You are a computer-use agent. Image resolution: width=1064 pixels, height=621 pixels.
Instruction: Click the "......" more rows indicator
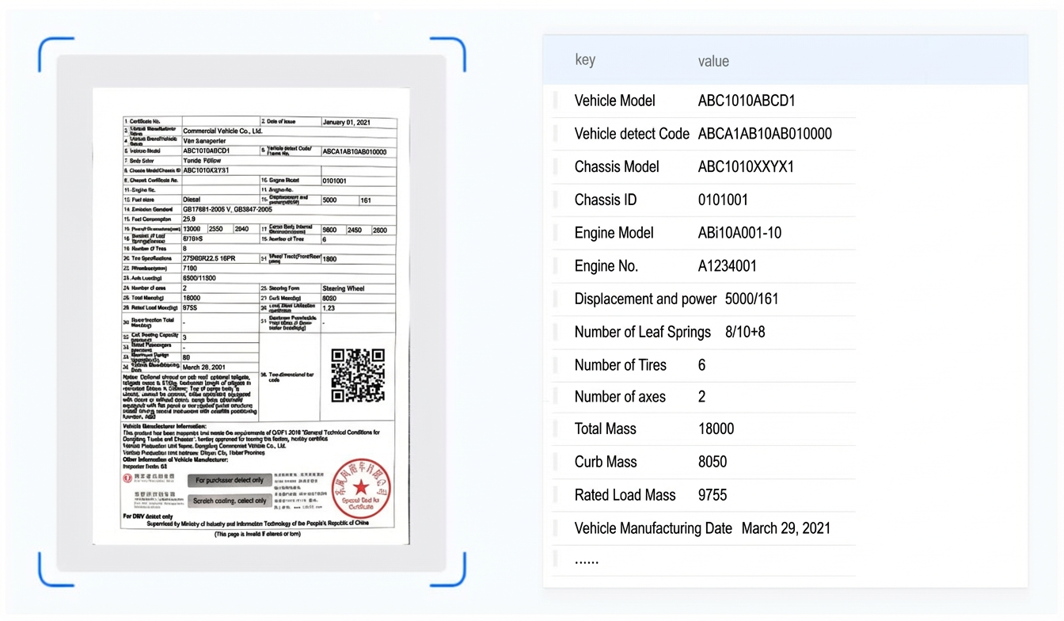(x=587, y=560)
